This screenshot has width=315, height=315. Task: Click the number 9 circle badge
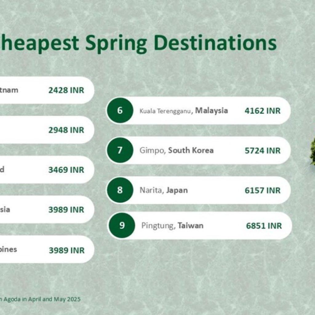[x=122, y=225]
